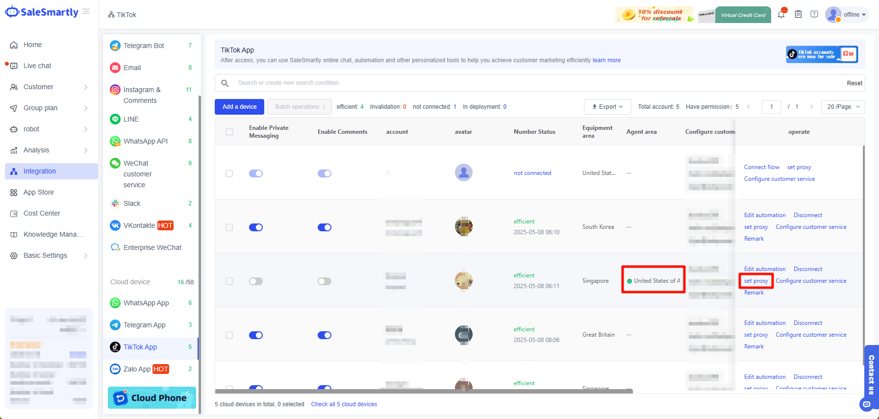Viewport: 879px width, 419px height.
Task: Click the page number input box
Action: click(x=772, y=107)
